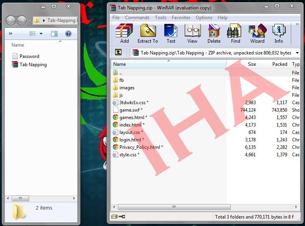Viewport: 305px width, 226px height.
Task: Click the key password icon in status bar
Action: click(x=122, y=217)
